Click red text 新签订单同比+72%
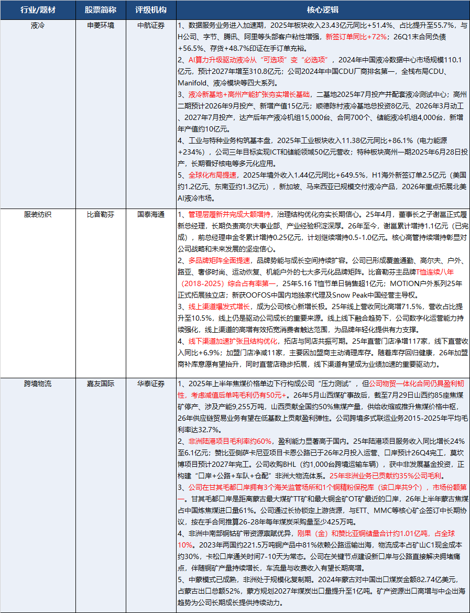 pyautogui.click(x=356, y=37)
